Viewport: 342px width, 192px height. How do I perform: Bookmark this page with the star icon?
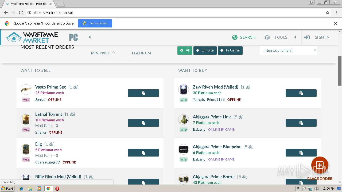pos(328,13)
